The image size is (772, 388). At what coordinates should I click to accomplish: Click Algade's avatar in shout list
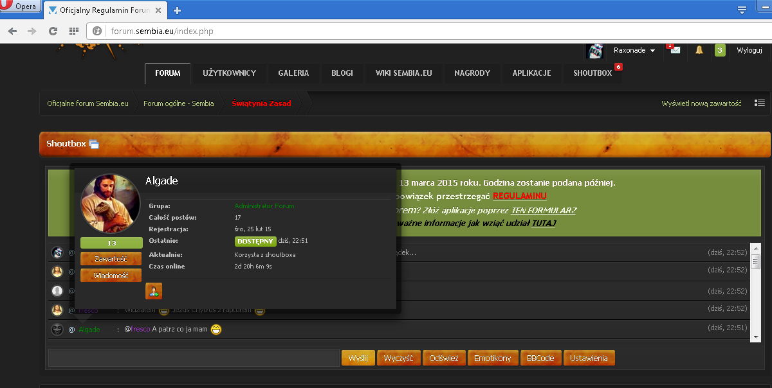click(x=57, y=330)
